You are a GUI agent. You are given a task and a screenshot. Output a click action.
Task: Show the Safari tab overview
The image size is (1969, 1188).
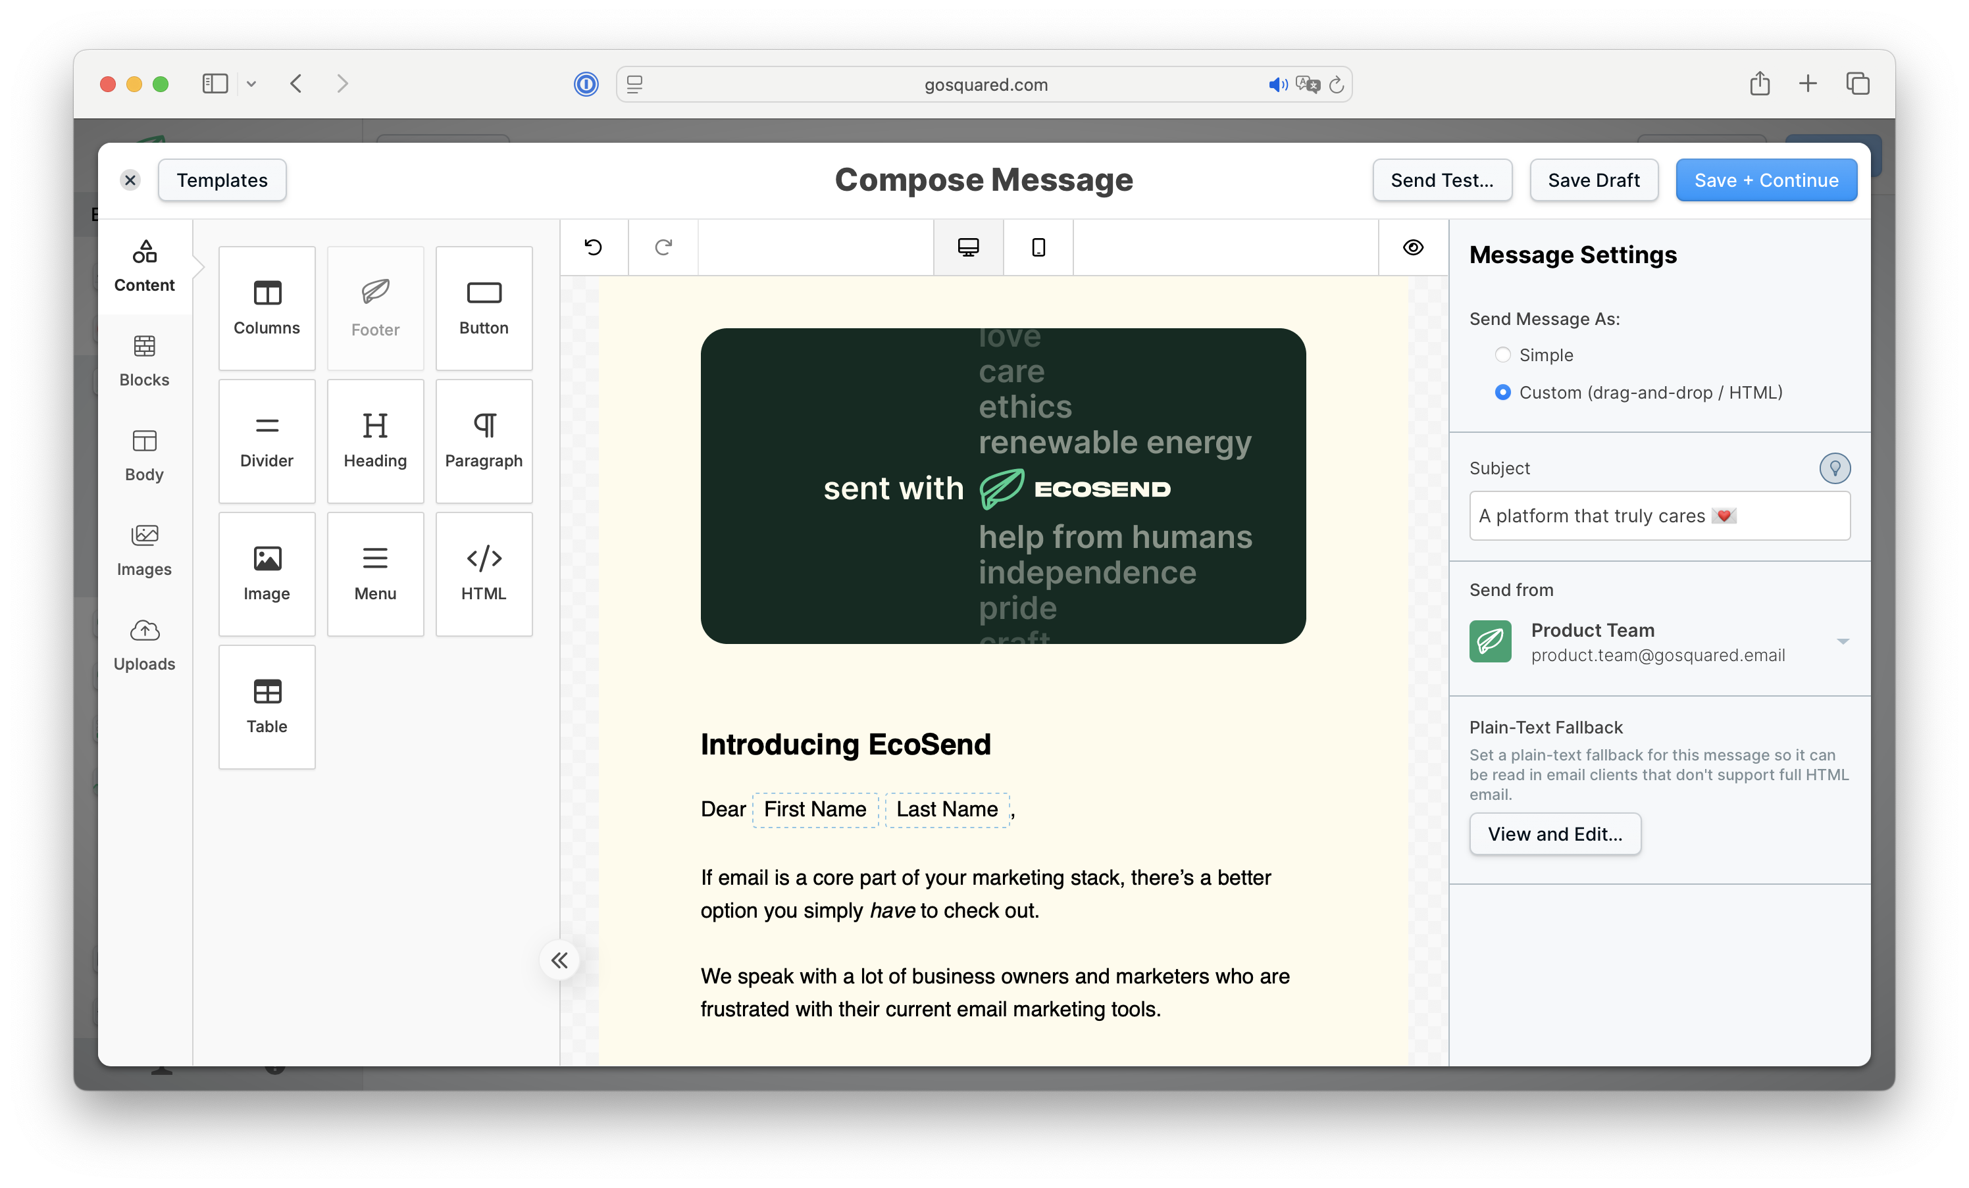(x=1858, y=84)
